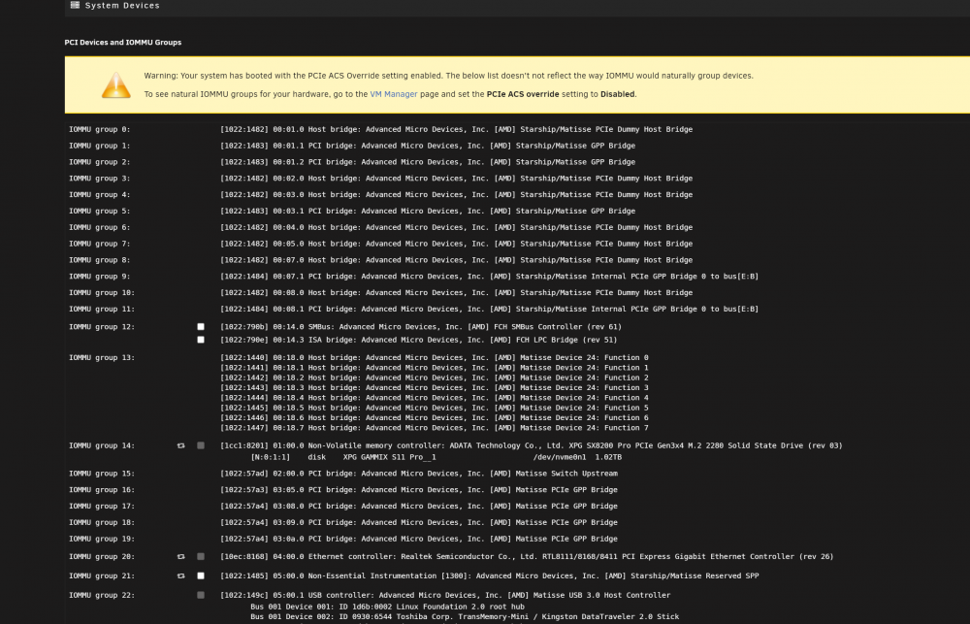Click the IOMMU group 22 label
Image resolution: width=970 pixels, height=624 pixels.
tap(102, 596)
